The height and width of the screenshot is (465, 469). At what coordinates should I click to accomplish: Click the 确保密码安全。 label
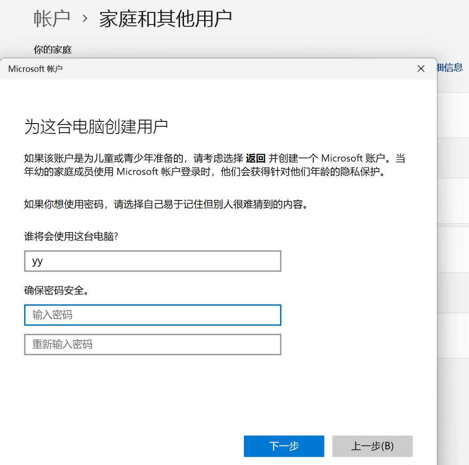(x=57, y=290)
